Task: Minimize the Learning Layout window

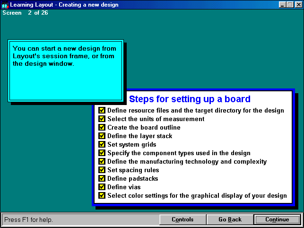Action: pos(282,5)
